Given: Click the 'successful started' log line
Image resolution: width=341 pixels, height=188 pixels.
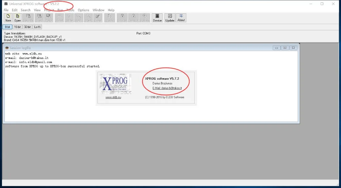Looking at the screenshot, I should (53, 66).
